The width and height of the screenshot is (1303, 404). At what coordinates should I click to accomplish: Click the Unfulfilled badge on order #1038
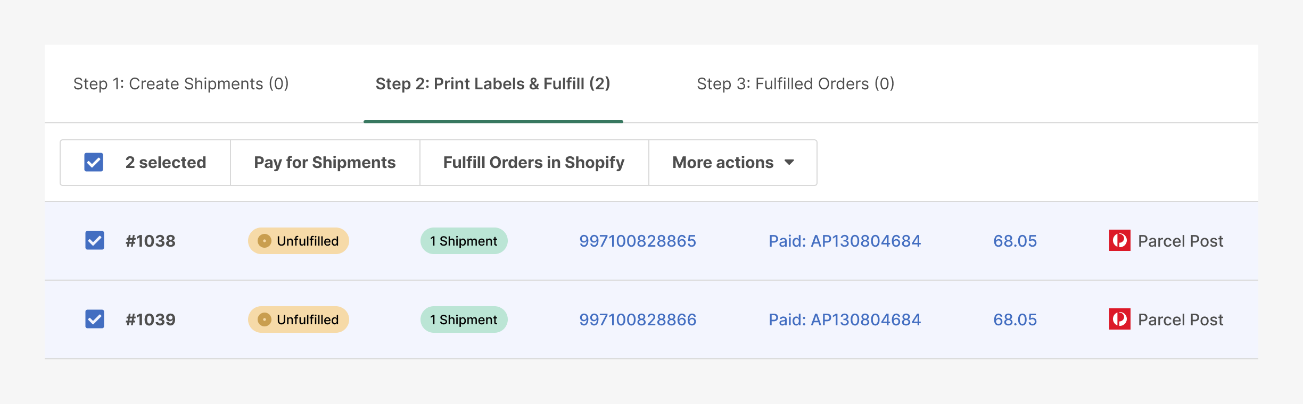(x=298, y=241)
